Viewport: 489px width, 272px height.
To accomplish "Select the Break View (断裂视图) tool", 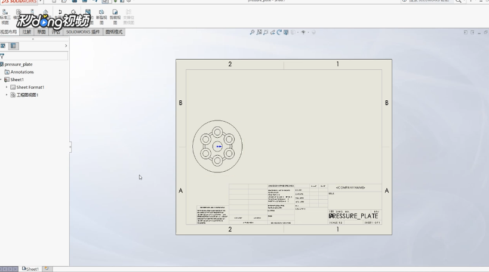I will (x=102, y=17).
